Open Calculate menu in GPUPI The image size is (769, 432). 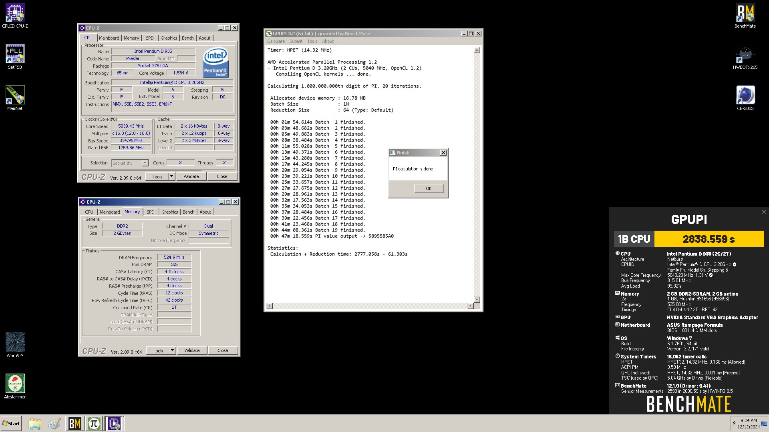276,41
